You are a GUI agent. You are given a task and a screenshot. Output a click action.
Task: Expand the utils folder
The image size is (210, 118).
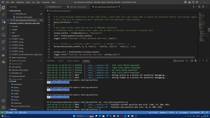click(13, 33)
